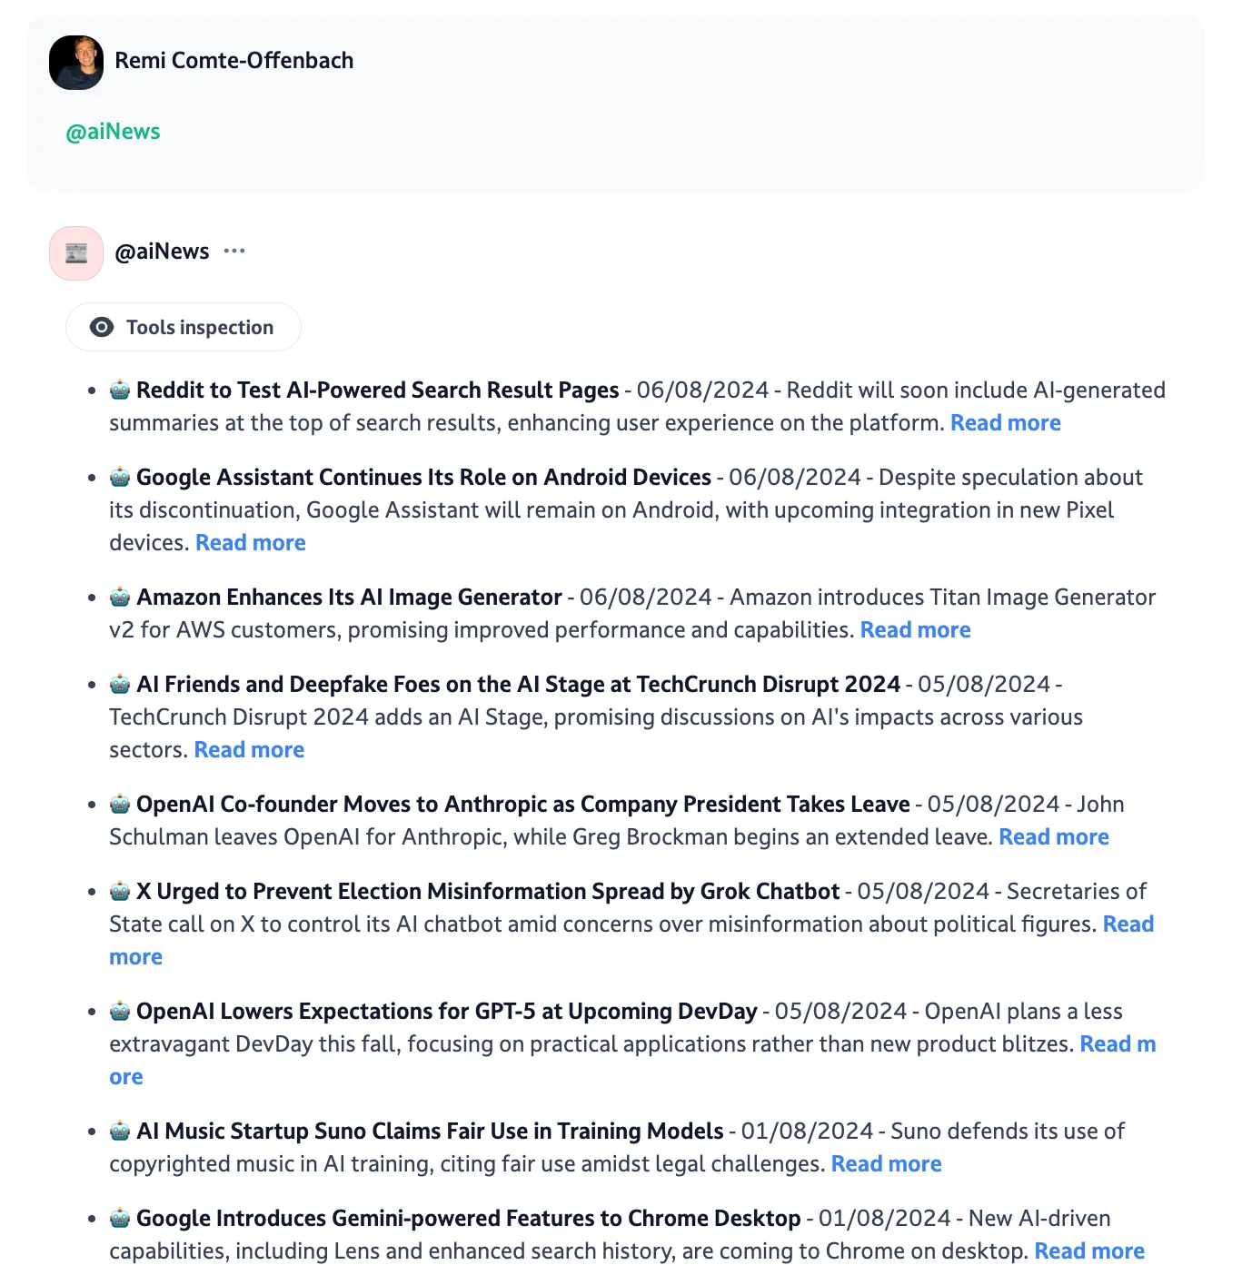The height and width of the screenshot is (1275, 1252).
Task: Click robot emoji beside Amazon headline
Action: click(120, 598)
